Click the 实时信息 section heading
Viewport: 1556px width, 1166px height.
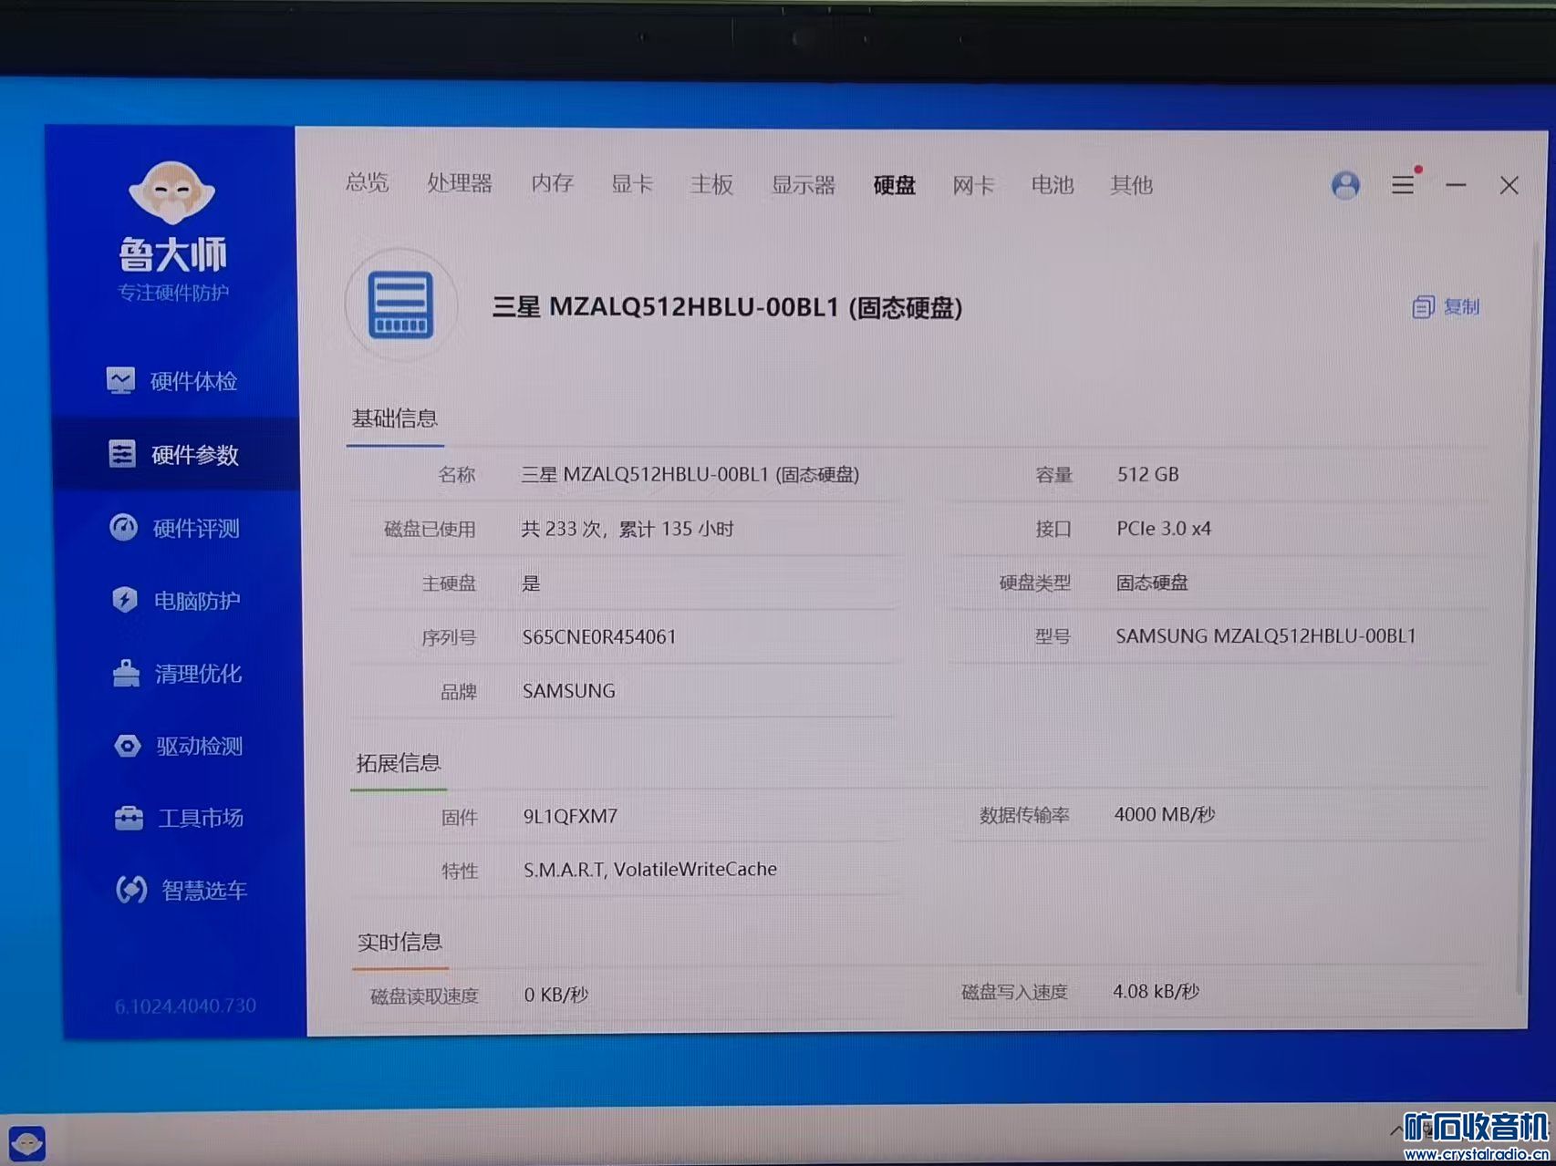[399, 942]
